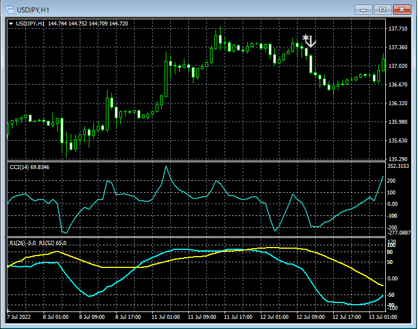Select the down arrow signal on chart
The width and height of the screenshot is (418, 329).
coord(311,42)
